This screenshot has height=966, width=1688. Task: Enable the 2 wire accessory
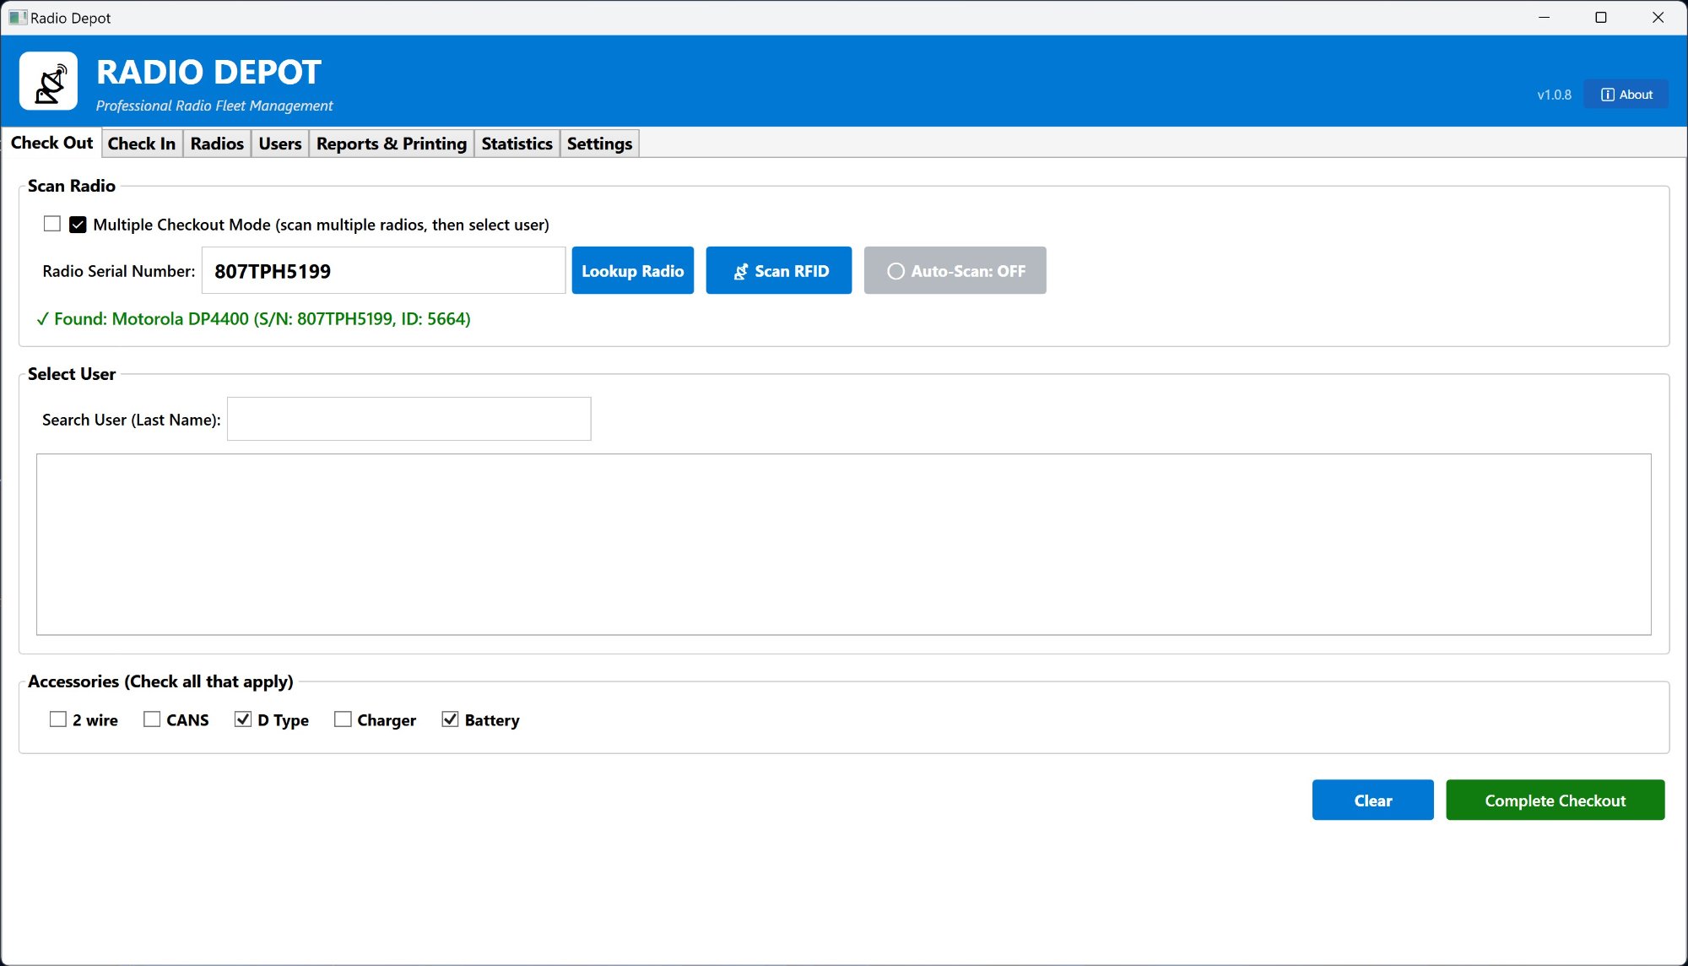point(58,719)
